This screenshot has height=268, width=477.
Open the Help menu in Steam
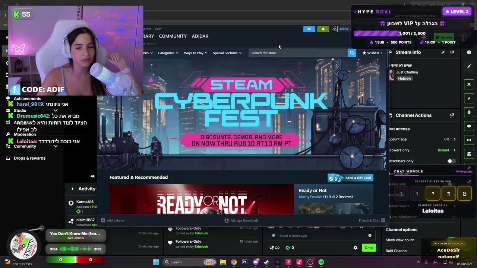[158, 29]
